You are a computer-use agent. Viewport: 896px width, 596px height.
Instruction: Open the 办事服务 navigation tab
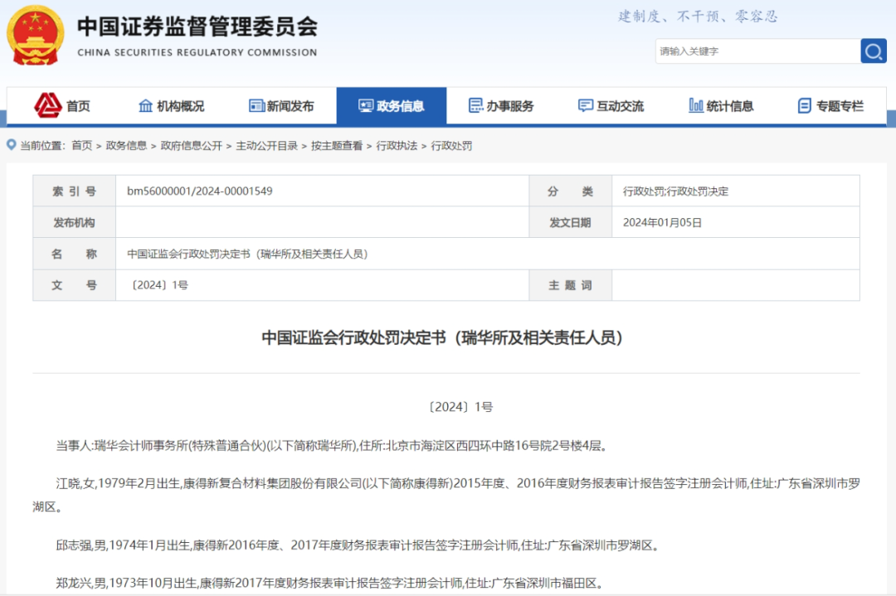(x=509, y=106)
